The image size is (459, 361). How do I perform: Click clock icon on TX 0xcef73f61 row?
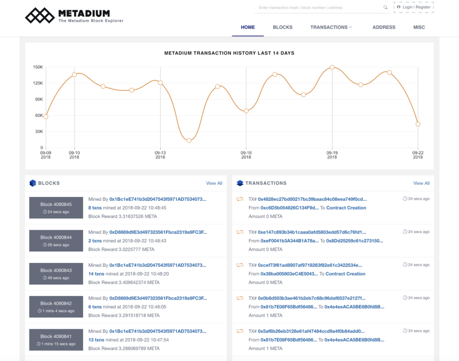(405, 265)
